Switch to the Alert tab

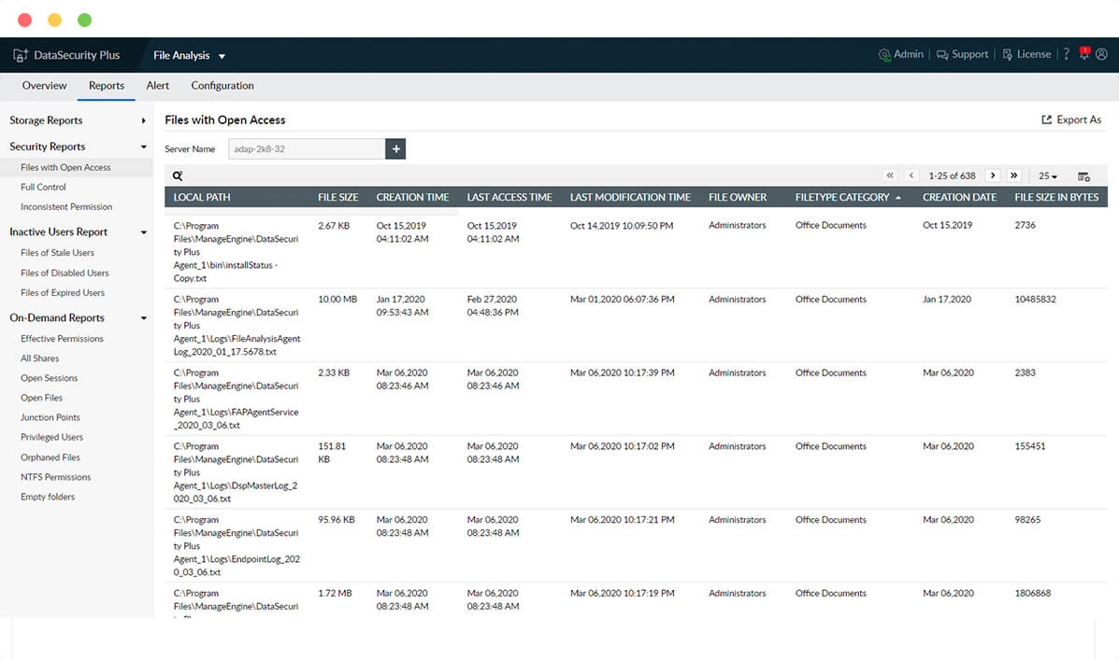157,85
